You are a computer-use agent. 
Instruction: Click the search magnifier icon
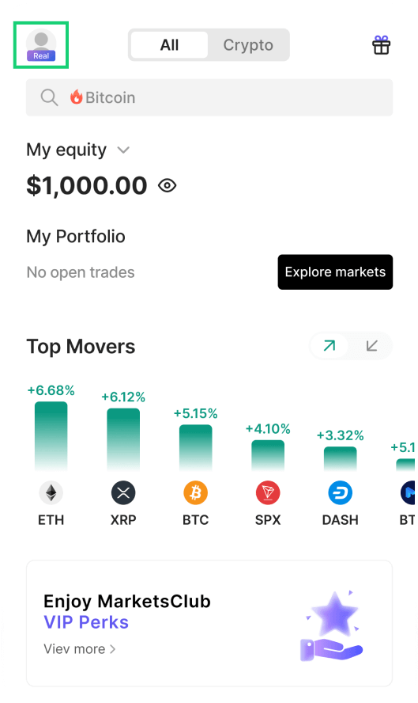tap(49, 97)
